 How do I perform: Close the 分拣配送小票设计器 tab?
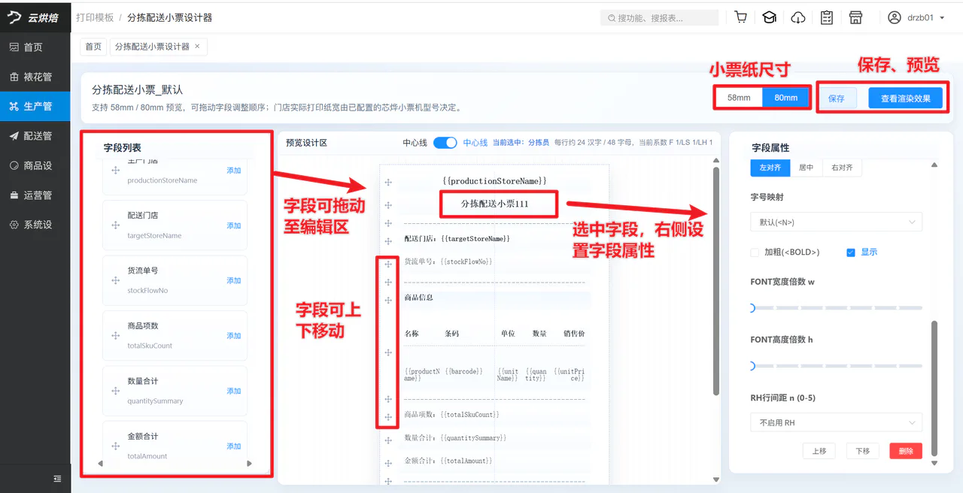(197, 47)
